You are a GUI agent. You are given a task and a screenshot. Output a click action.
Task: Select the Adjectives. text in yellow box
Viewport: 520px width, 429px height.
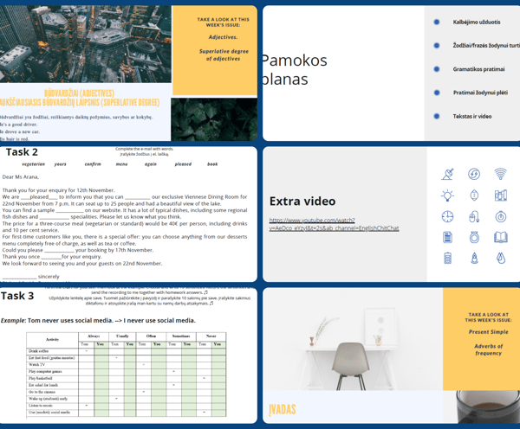tap(223, 37)
